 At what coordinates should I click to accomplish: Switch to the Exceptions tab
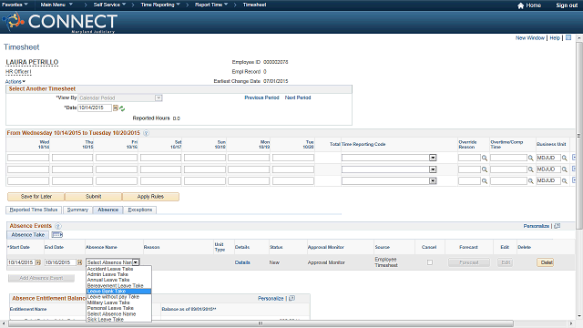click(139, 210)
